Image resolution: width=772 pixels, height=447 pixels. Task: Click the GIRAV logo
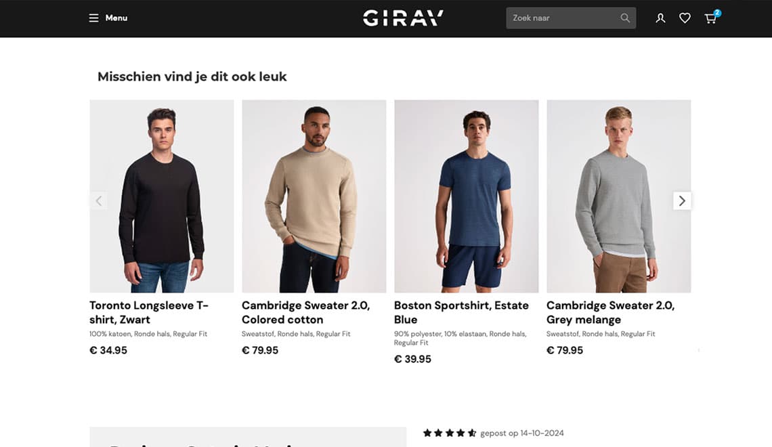coord(403,18)
